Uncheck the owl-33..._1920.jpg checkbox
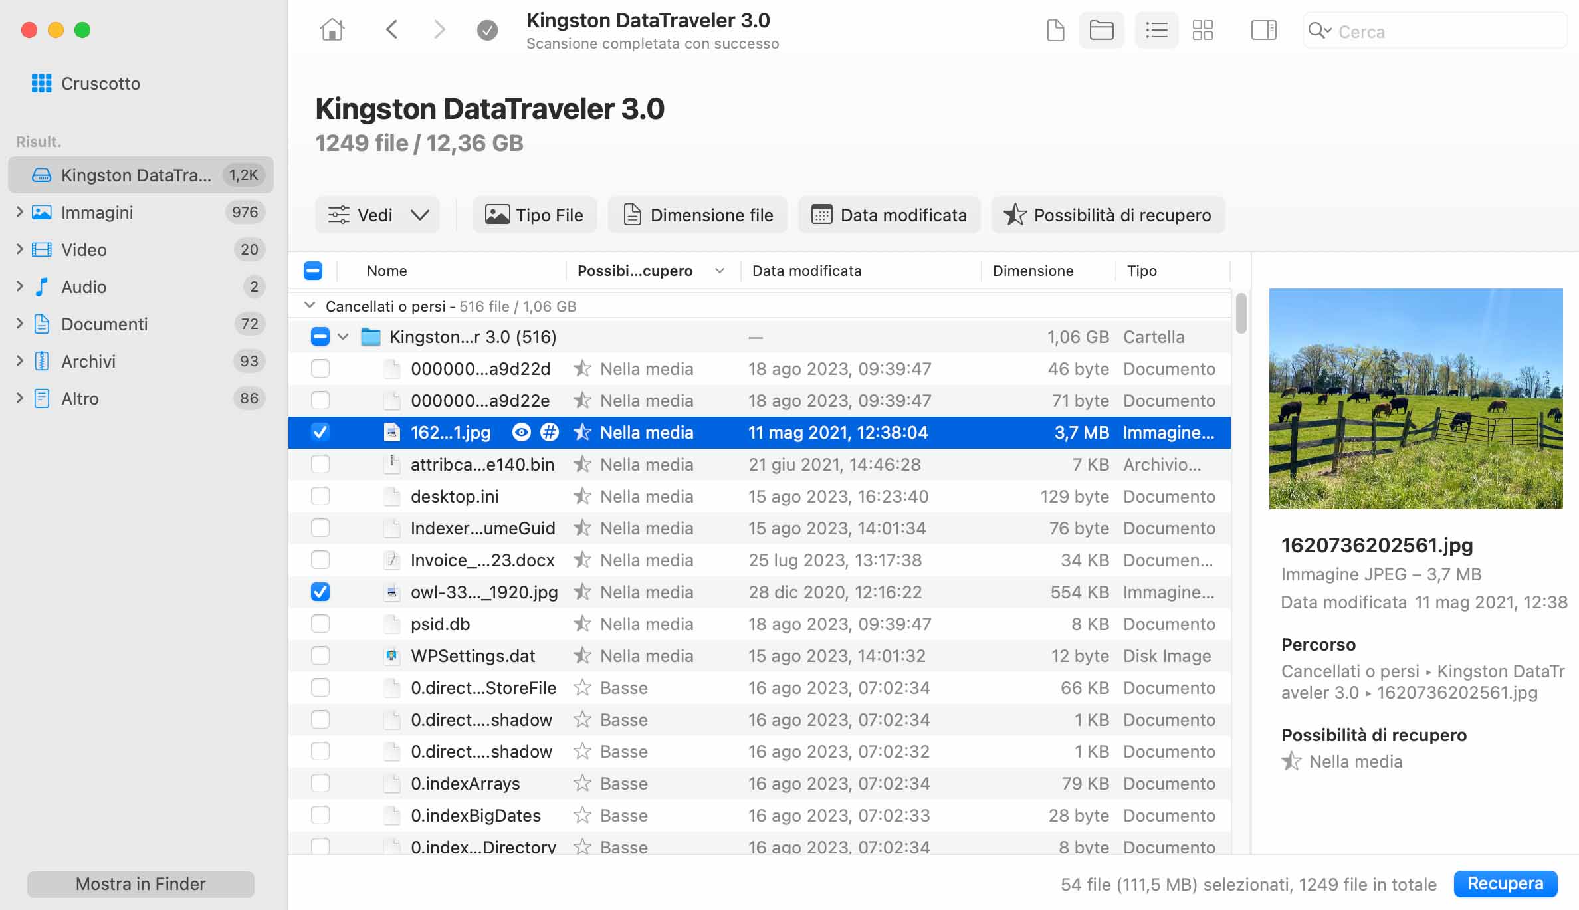The image size is (1579, 910). click(x=320, y=592)
